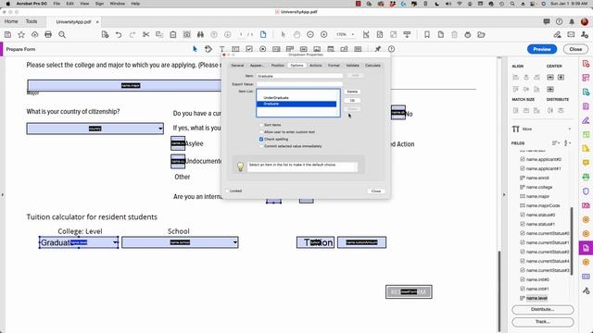This screenshot has width=593, height=333.
Task: Open the Fields sort order dropdown
Action: [x=556, y=143]
